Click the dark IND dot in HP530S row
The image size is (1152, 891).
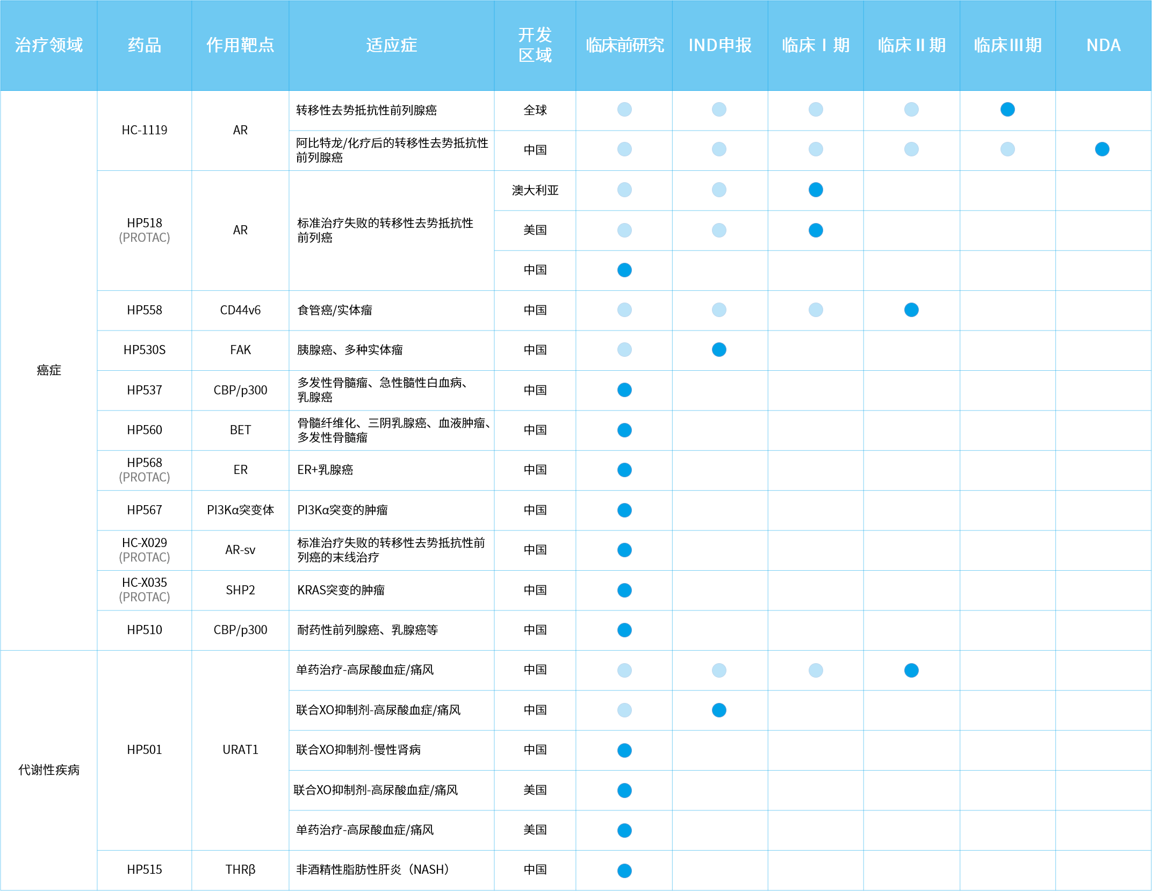point(719,349)
